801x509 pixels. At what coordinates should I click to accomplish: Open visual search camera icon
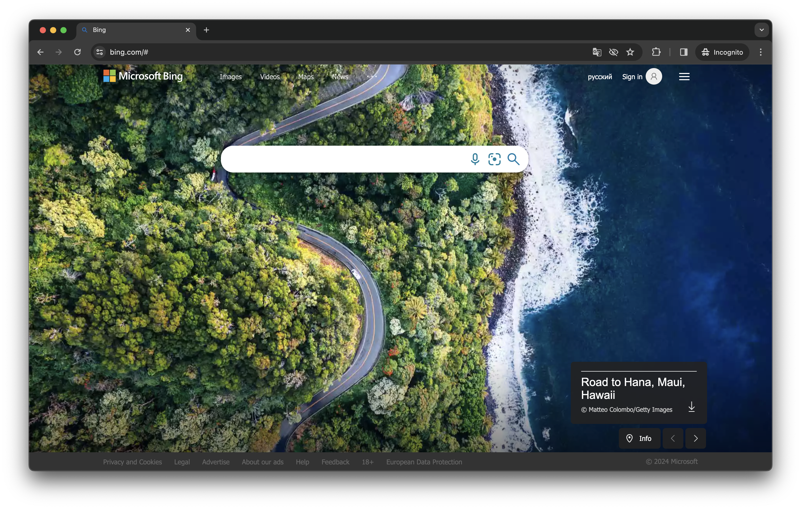pos(494,159)
